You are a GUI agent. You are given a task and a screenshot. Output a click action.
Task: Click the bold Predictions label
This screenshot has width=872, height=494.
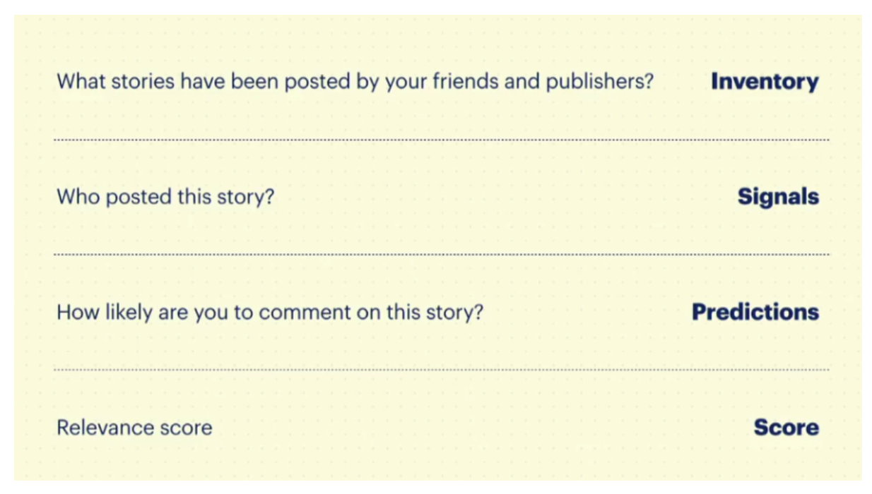(x=755, y=312)
